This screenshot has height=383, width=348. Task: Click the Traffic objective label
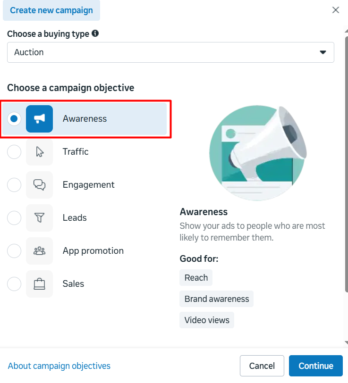(76, 152)
